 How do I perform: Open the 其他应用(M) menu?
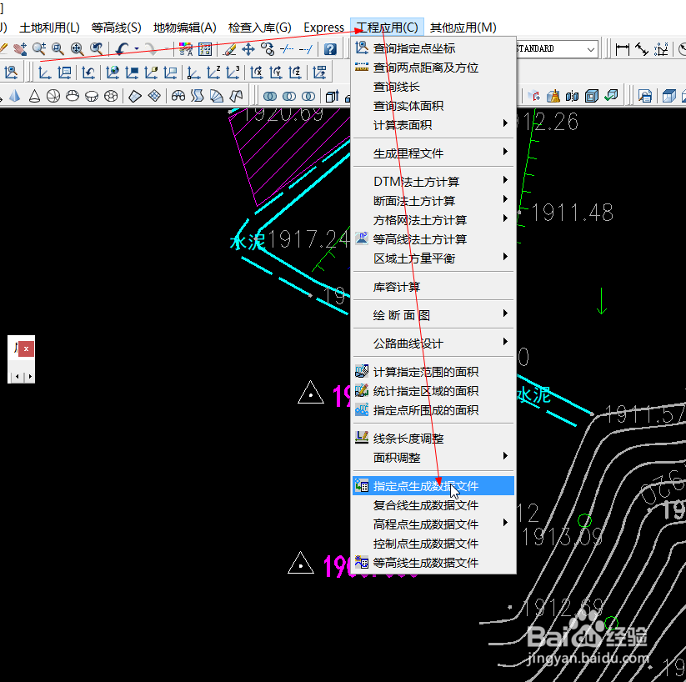point(463,26)
